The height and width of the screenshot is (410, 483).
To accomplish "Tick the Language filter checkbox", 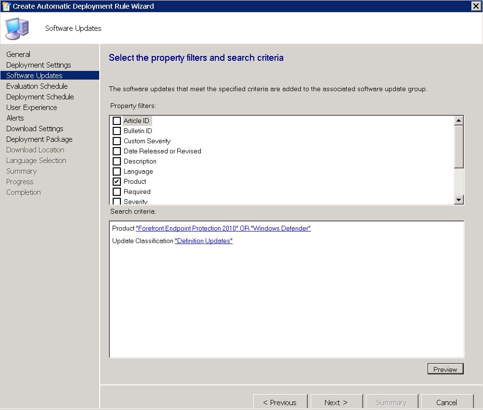I will (117, 172).
